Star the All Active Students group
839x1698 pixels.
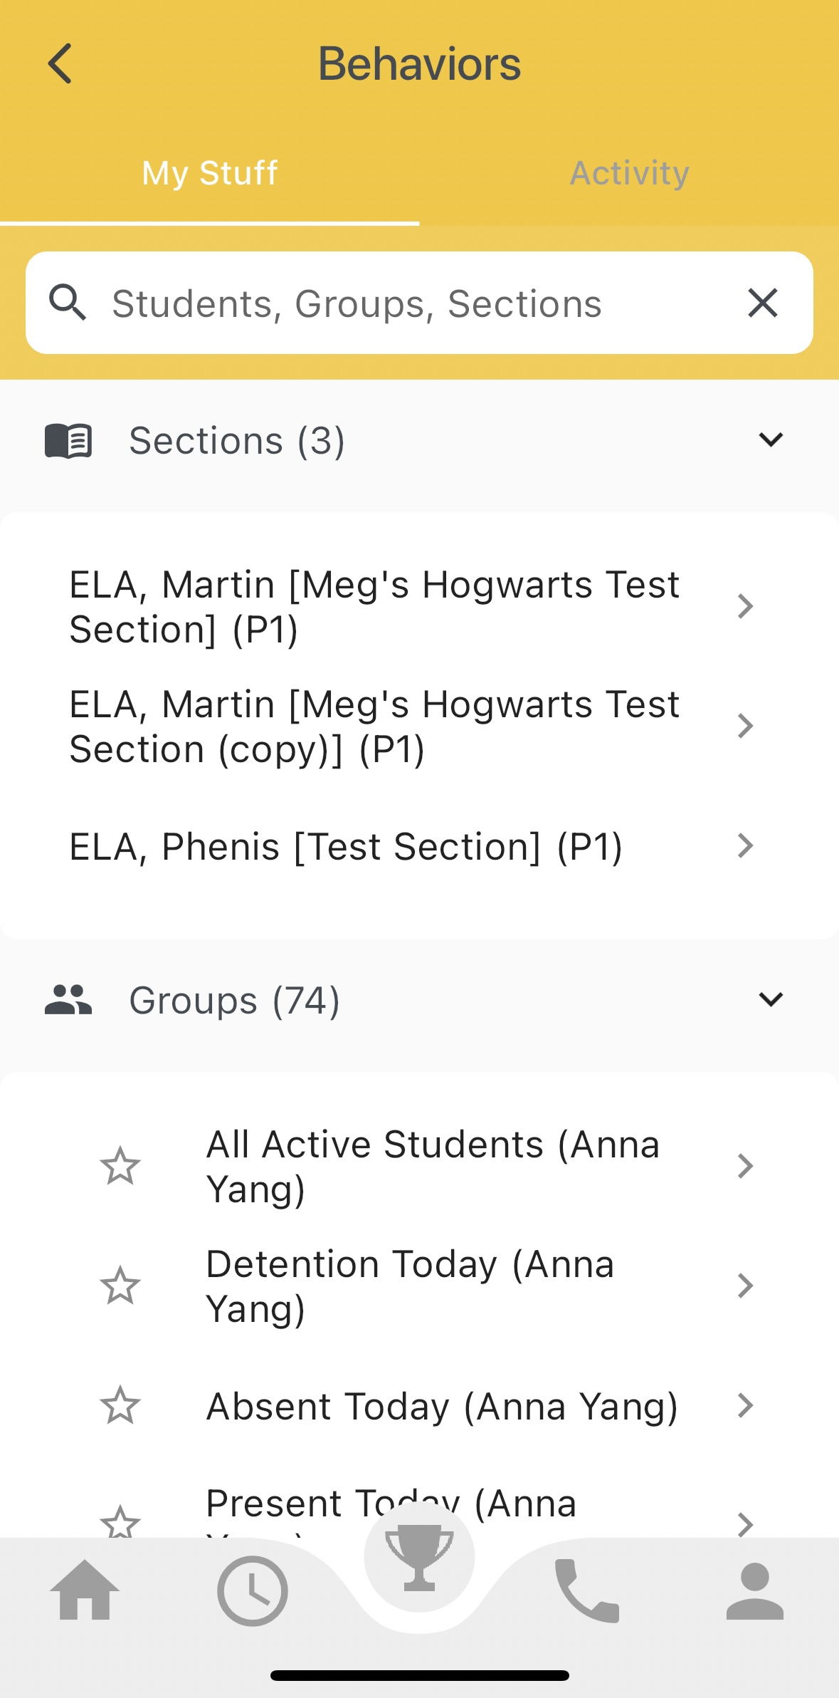click(x=120, y=1166)
